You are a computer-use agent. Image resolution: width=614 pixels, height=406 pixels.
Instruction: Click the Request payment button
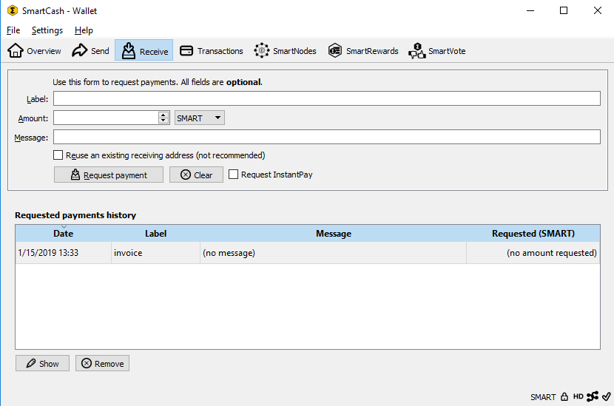109,175
